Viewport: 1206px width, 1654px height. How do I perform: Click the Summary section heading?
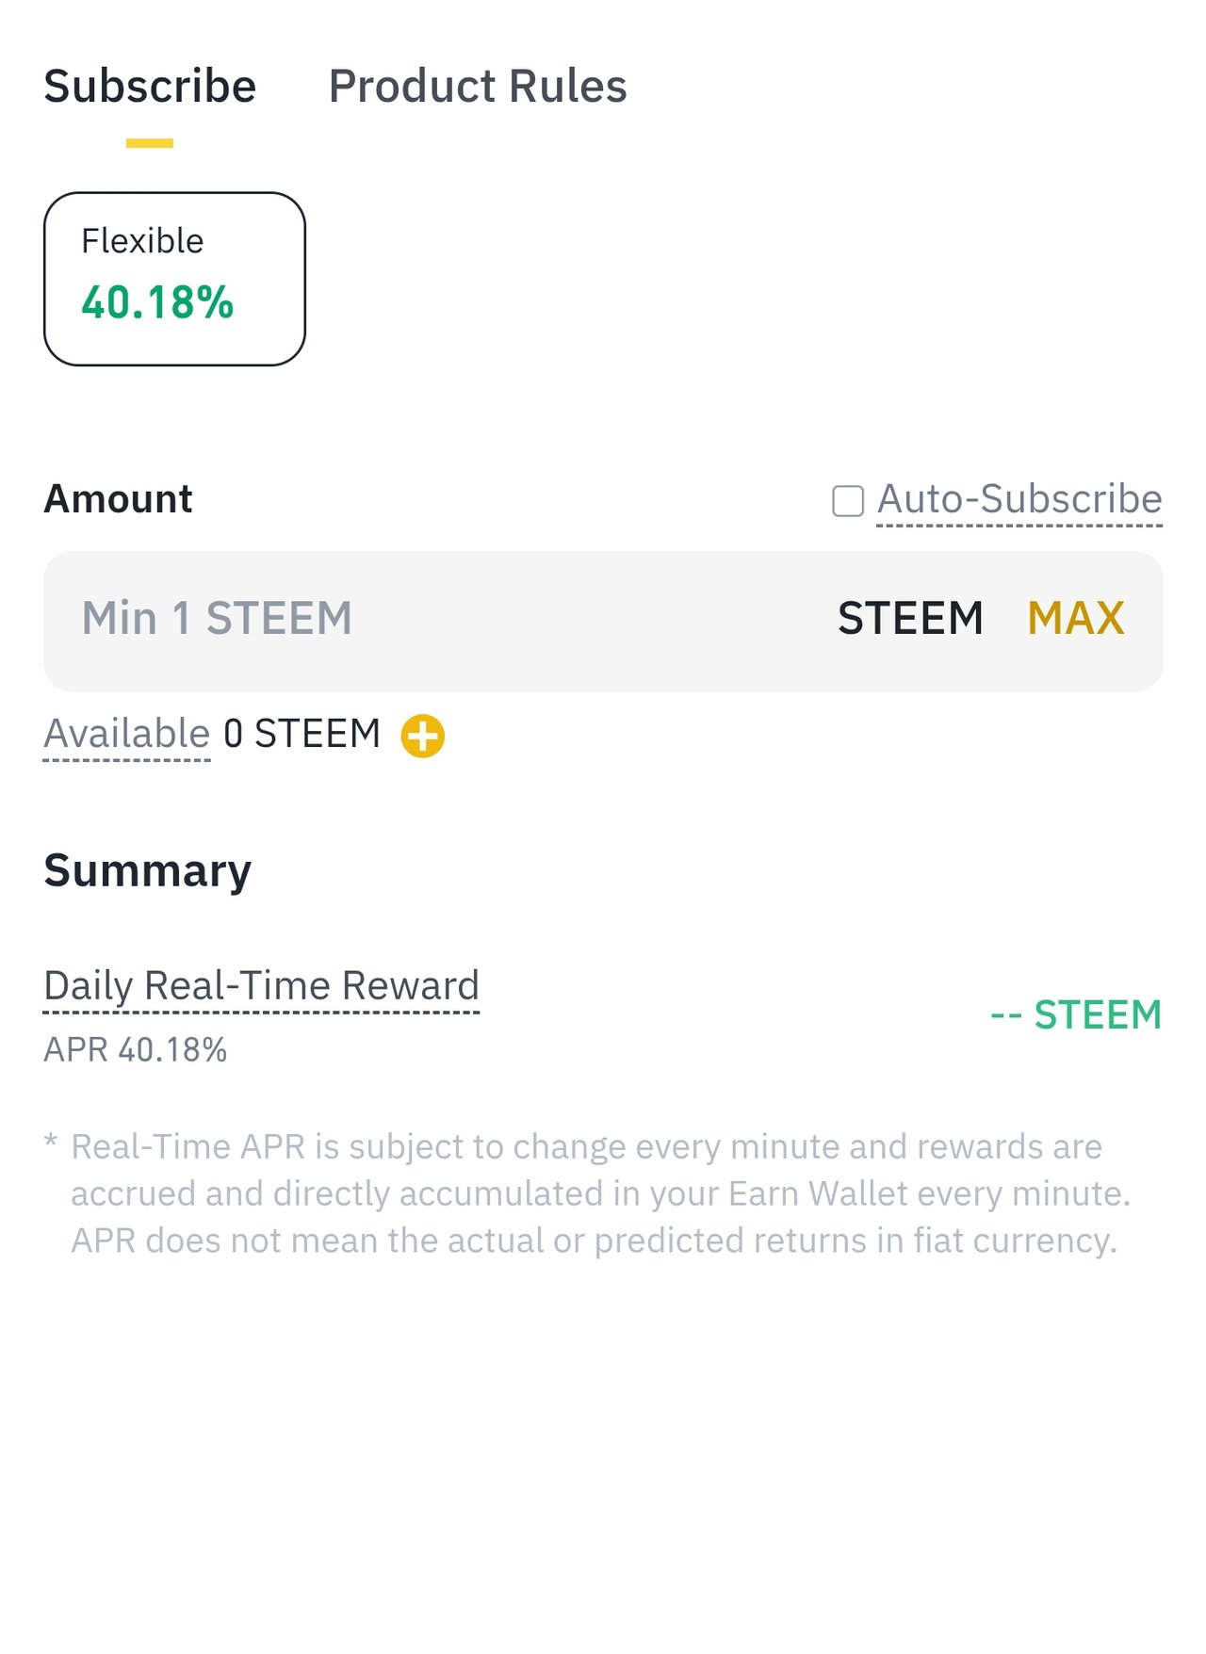coord(148,871)
